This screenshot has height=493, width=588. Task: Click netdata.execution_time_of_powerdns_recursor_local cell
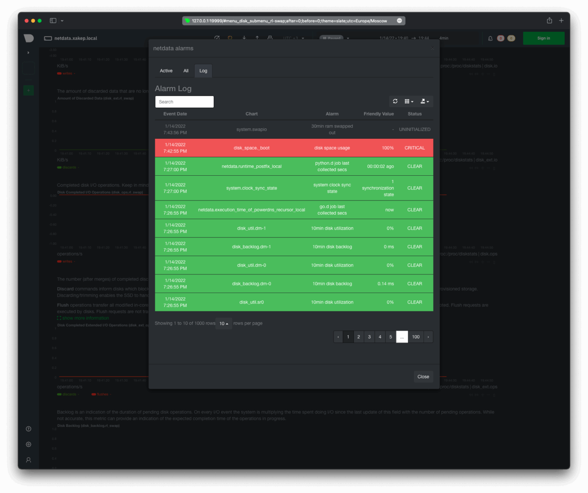251,210
